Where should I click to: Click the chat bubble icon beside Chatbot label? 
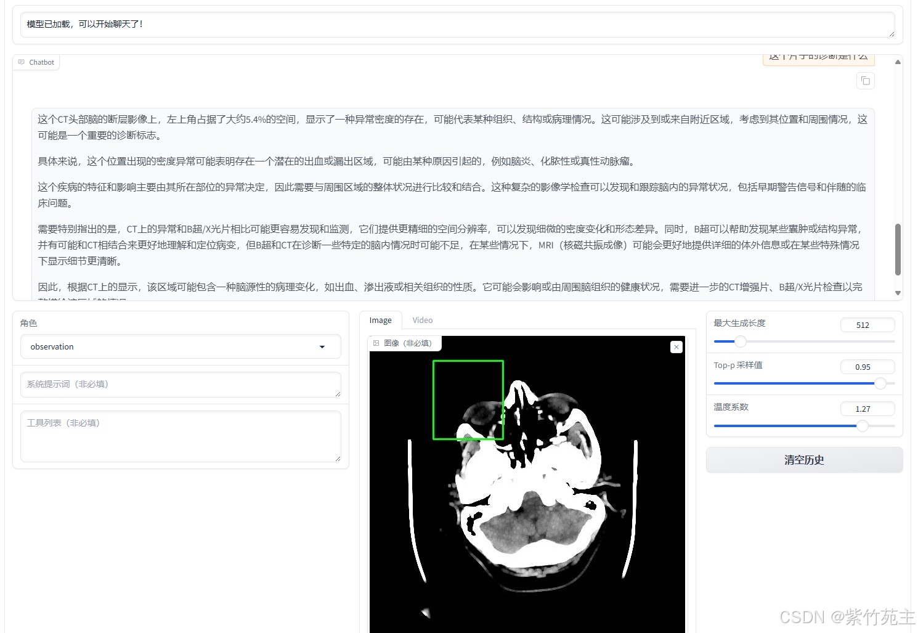pos(23,62)
